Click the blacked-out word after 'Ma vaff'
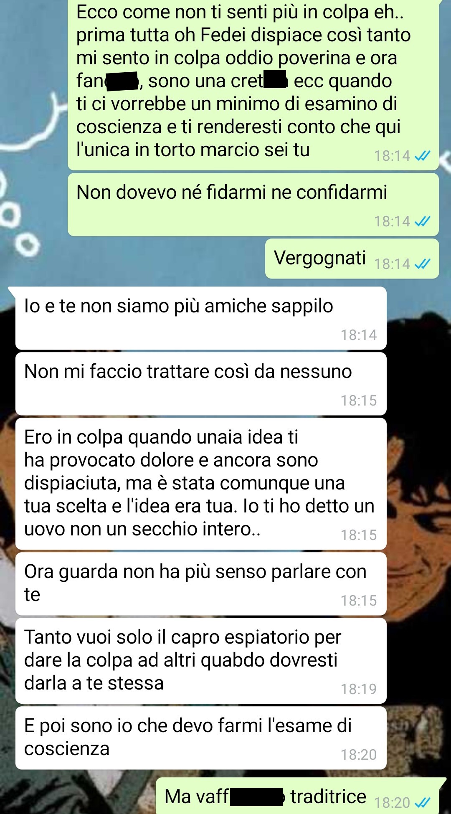The image size is (451, 814). pos(256,797)
